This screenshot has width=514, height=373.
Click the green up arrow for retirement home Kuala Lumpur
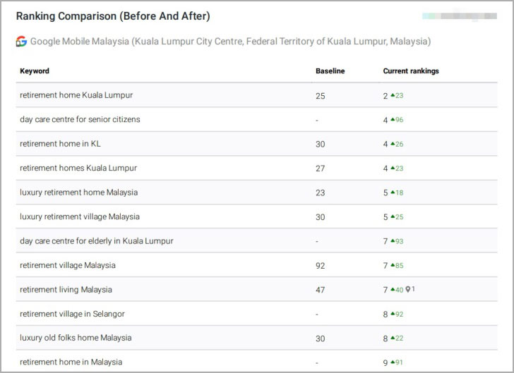[393, 95]
